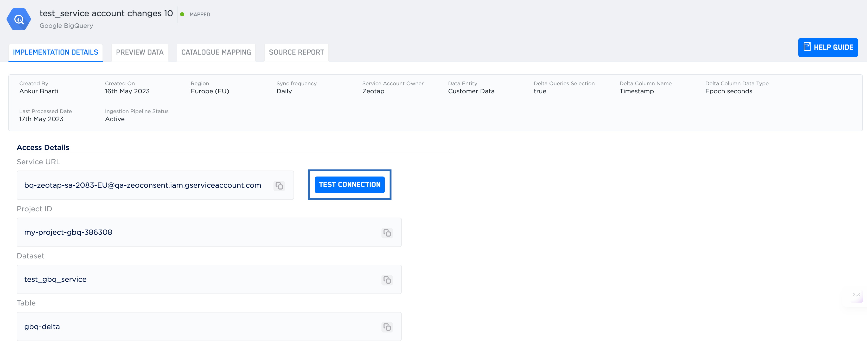Go to the Source Report tab

296,53
